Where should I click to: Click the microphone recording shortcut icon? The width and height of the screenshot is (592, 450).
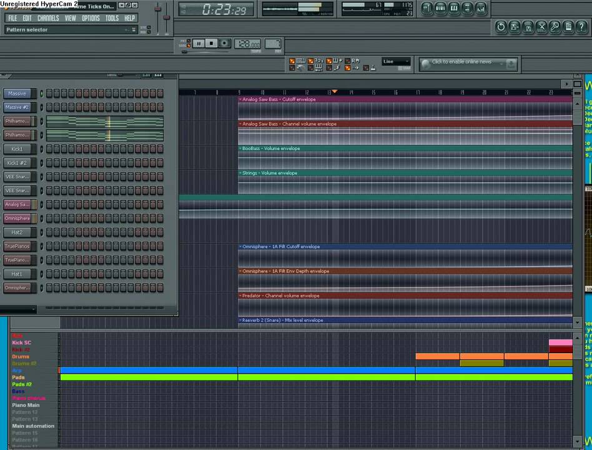[x=555, y=27]
